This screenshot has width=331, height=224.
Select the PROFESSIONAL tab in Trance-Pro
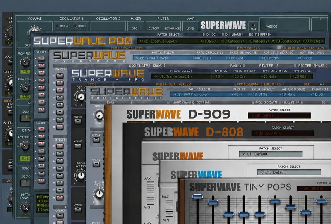pos(248,84)
